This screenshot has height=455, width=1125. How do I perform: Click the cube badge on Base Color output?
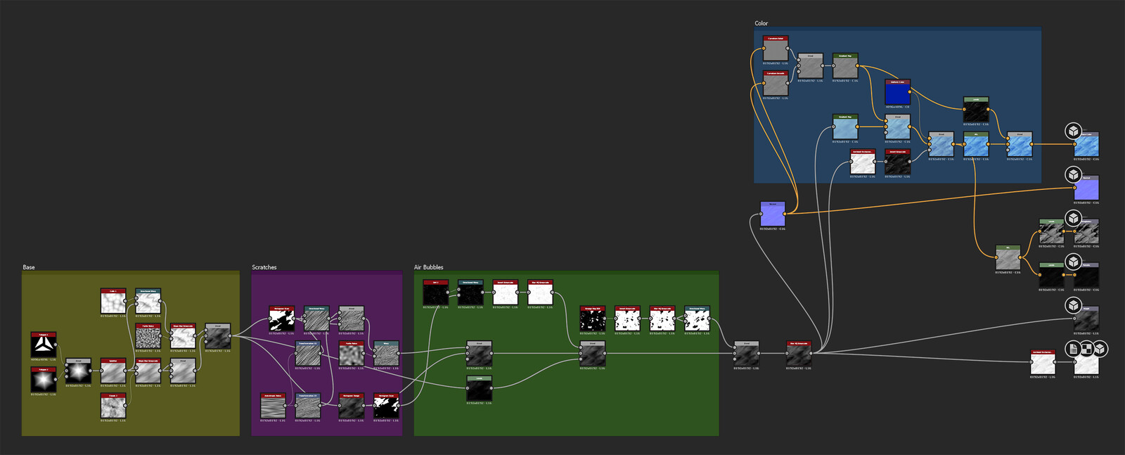pos(1073,131)
